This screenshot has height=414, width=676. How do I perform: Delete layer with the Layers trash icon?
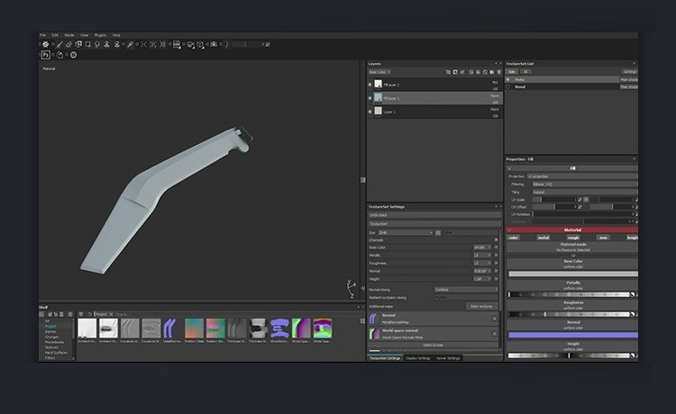(x=498, y=72)
